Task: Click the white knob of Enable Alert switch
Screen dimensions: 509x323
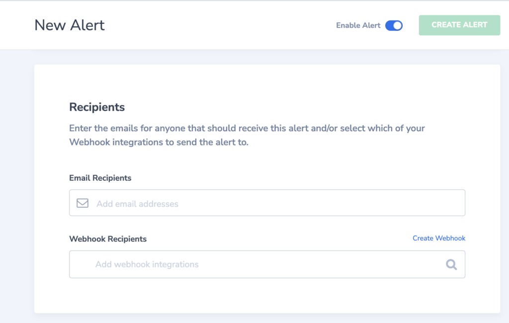Action: pyautogui.click(x=398, y=26)
